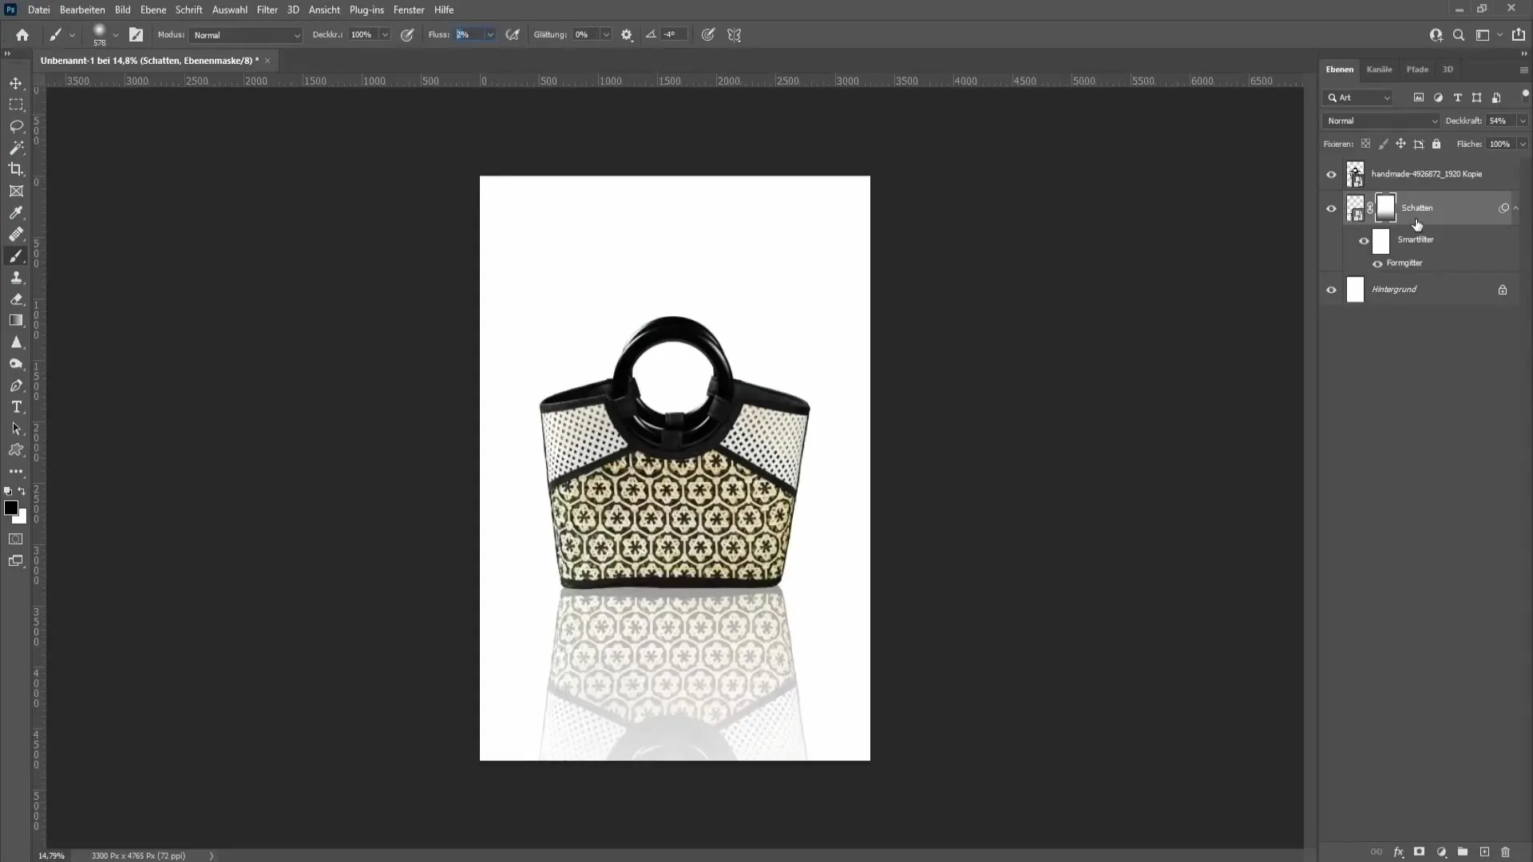The height and width of the screenshot is (862, 1533).
Task: Select the Move tool
Action: tap(16, 82)
